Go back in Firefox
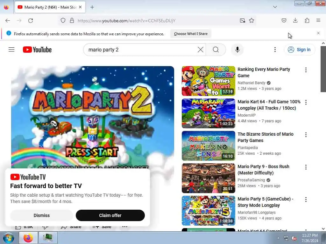The height and width of the screenshot is (244, 326). pos(8,21)
